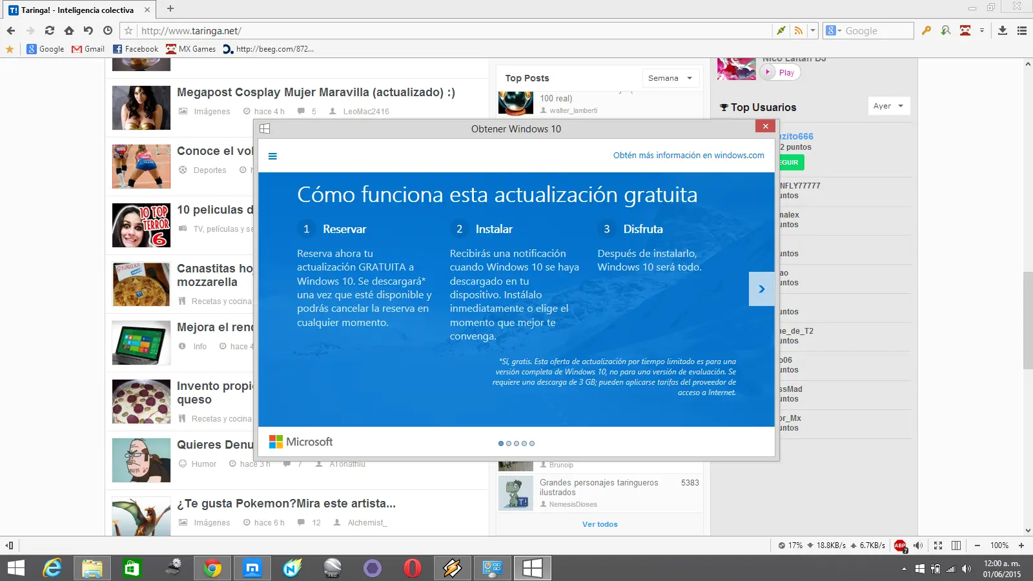Screen dimensions: 1033x581
Task: Open the Wonder Woman cosplay thumbnail
Action: (x=141, y=108)
